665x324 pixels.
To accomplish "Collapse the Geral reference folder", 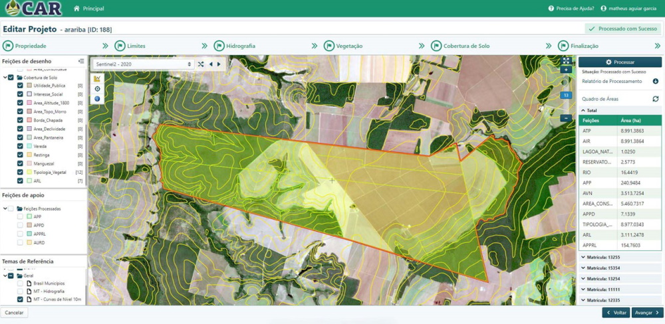I will (5, 276).
